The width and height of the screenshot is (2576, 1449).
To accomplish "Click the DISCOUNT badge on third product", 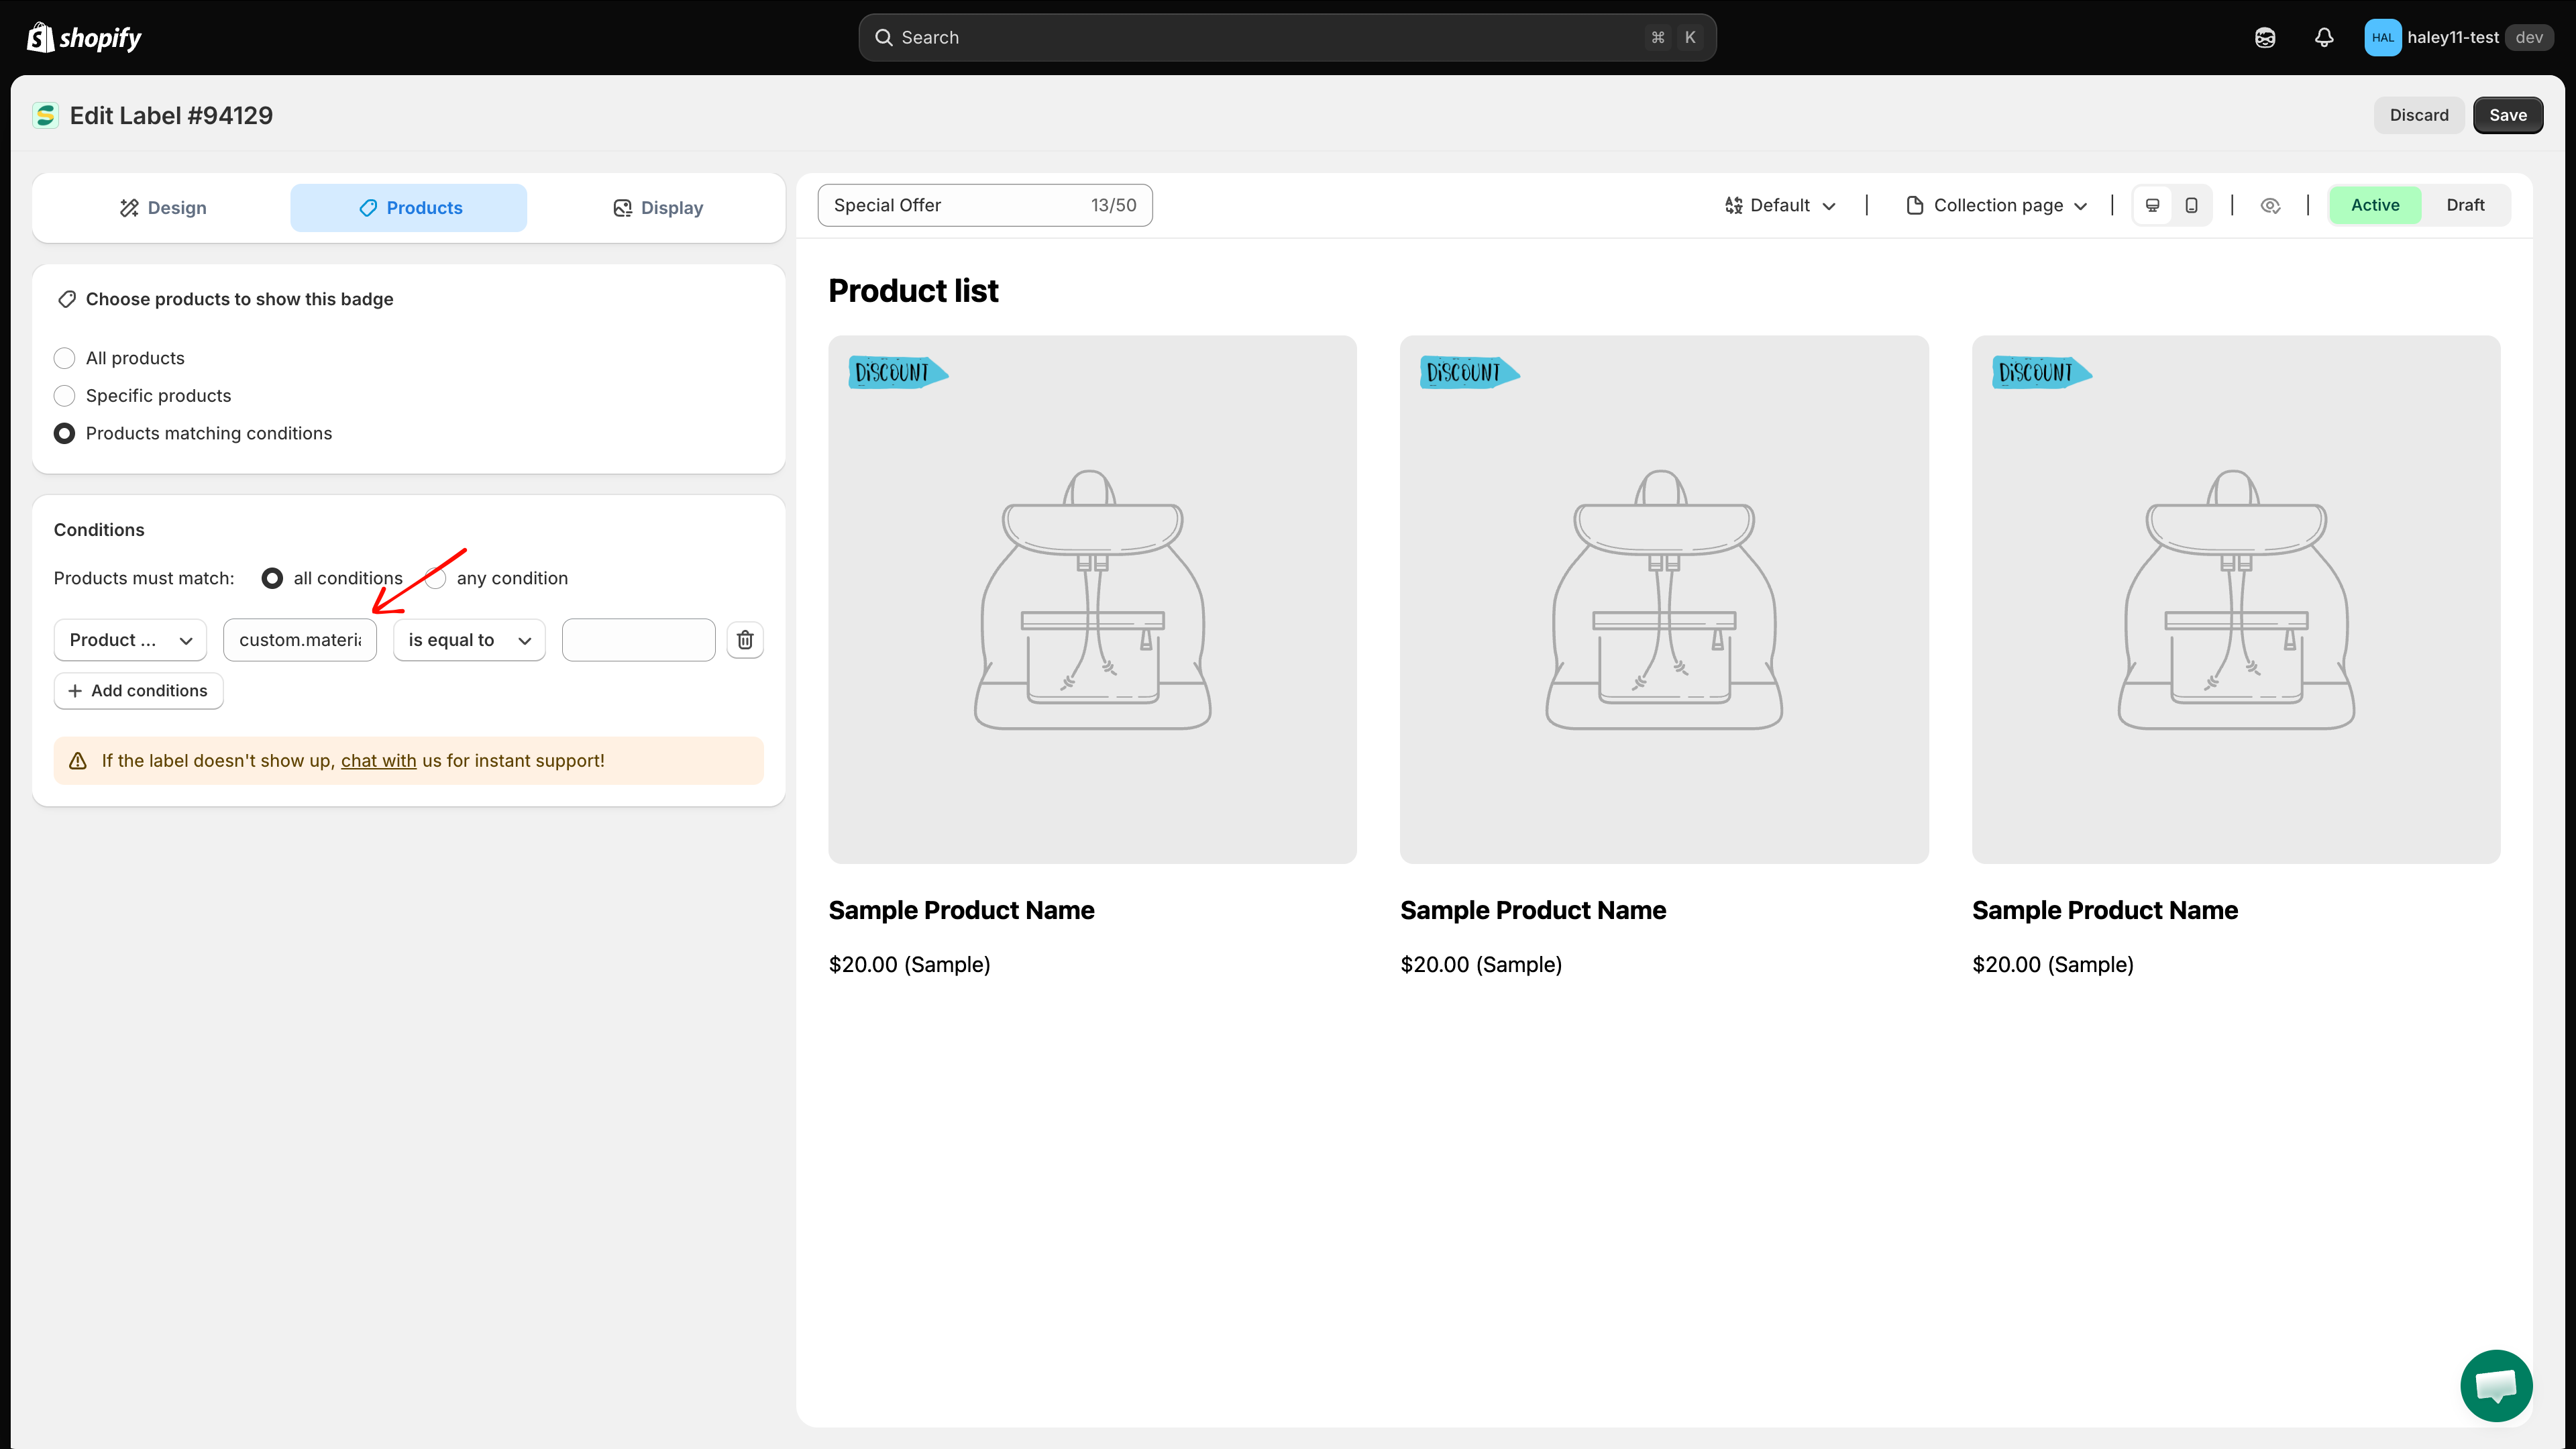I will pyautogui.click(x=2041, y=372).
